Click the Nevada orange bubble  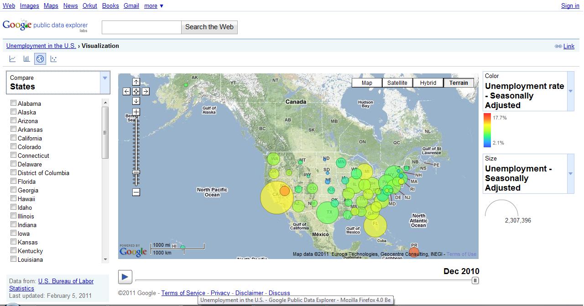(284, 191)
